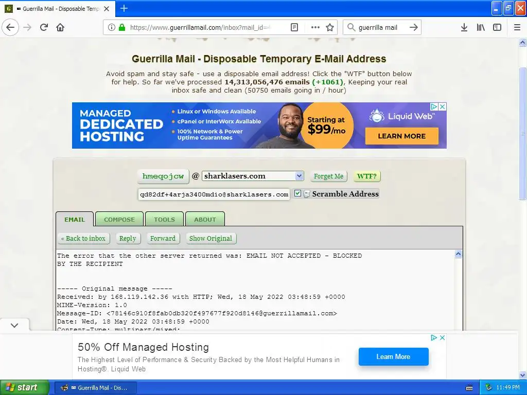Image resolution: width=527 pixels, height=395 pixels.
Task: Open page actions three-dot menu
Action: tap(315, 27)
